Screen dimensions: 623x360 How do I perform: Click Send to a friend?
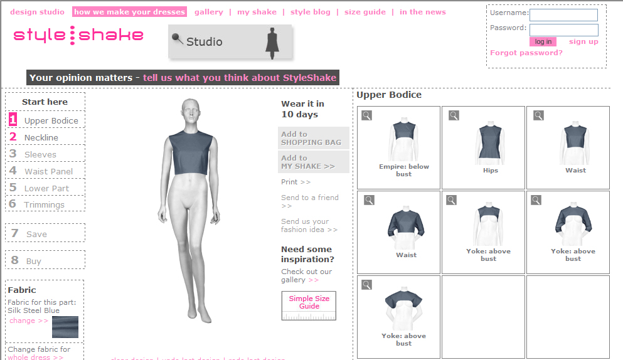(x=310, y=201)
